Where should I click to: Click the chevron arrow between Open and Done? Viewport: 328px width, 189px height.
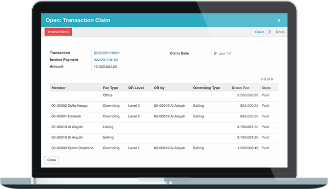[x=270, y=32]
